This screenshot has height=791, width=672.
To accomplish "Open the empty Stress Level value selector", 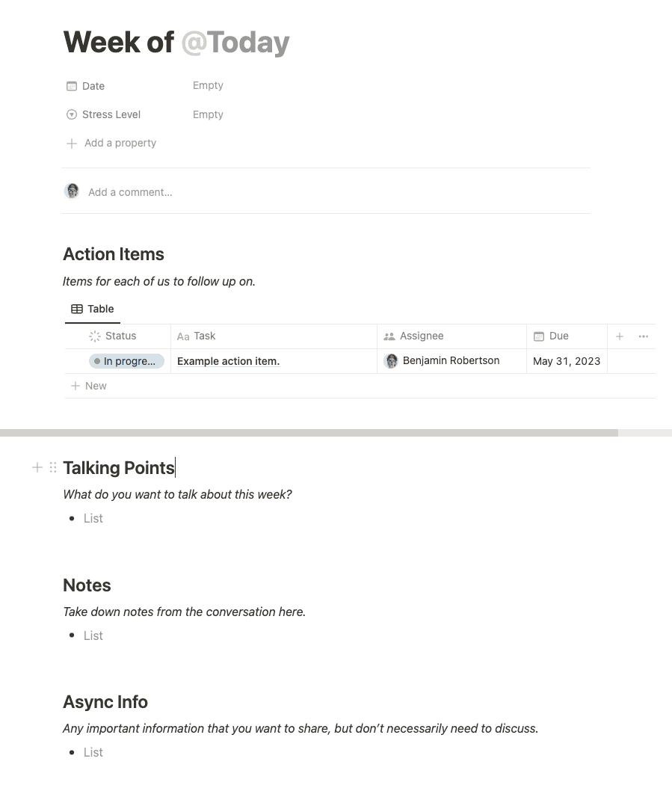I will click(x=208, y=114).
